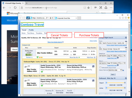
Task: Go to the IE home page icon
Action: 120,18
